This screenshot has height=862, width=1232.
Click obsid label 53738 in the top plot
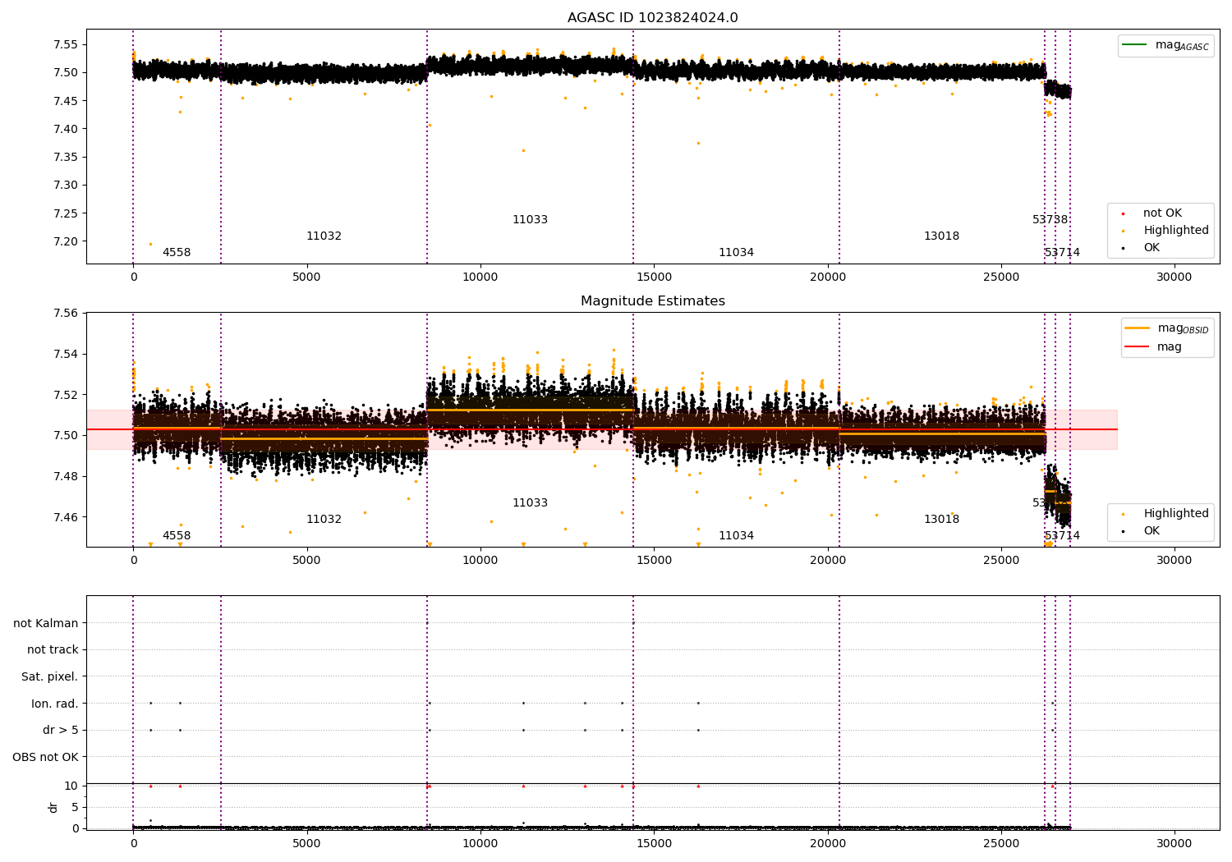pyautogui.click(x=1050, y=220)
